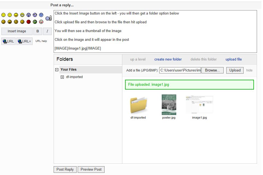Viewport: 263px width, 175px height.
Task: Click the Browse... button
Action: [212, 70]
